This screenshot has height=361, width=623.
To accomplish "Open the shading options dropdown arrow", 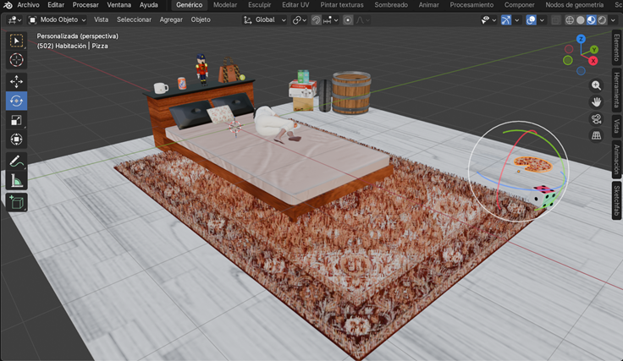I will 613,19.
